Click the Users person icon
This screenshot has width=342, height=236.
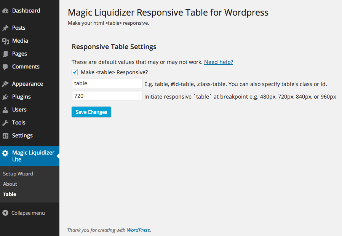pos(5,110)
